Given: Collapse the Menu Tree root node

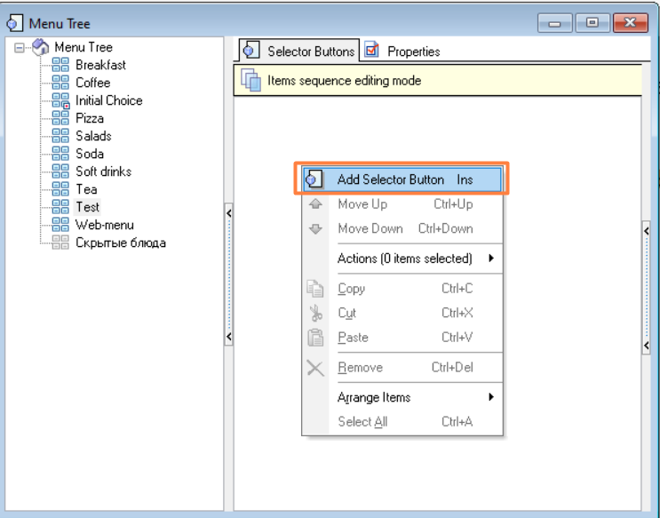Looking at the screenshot, I should tap(20, 47).
